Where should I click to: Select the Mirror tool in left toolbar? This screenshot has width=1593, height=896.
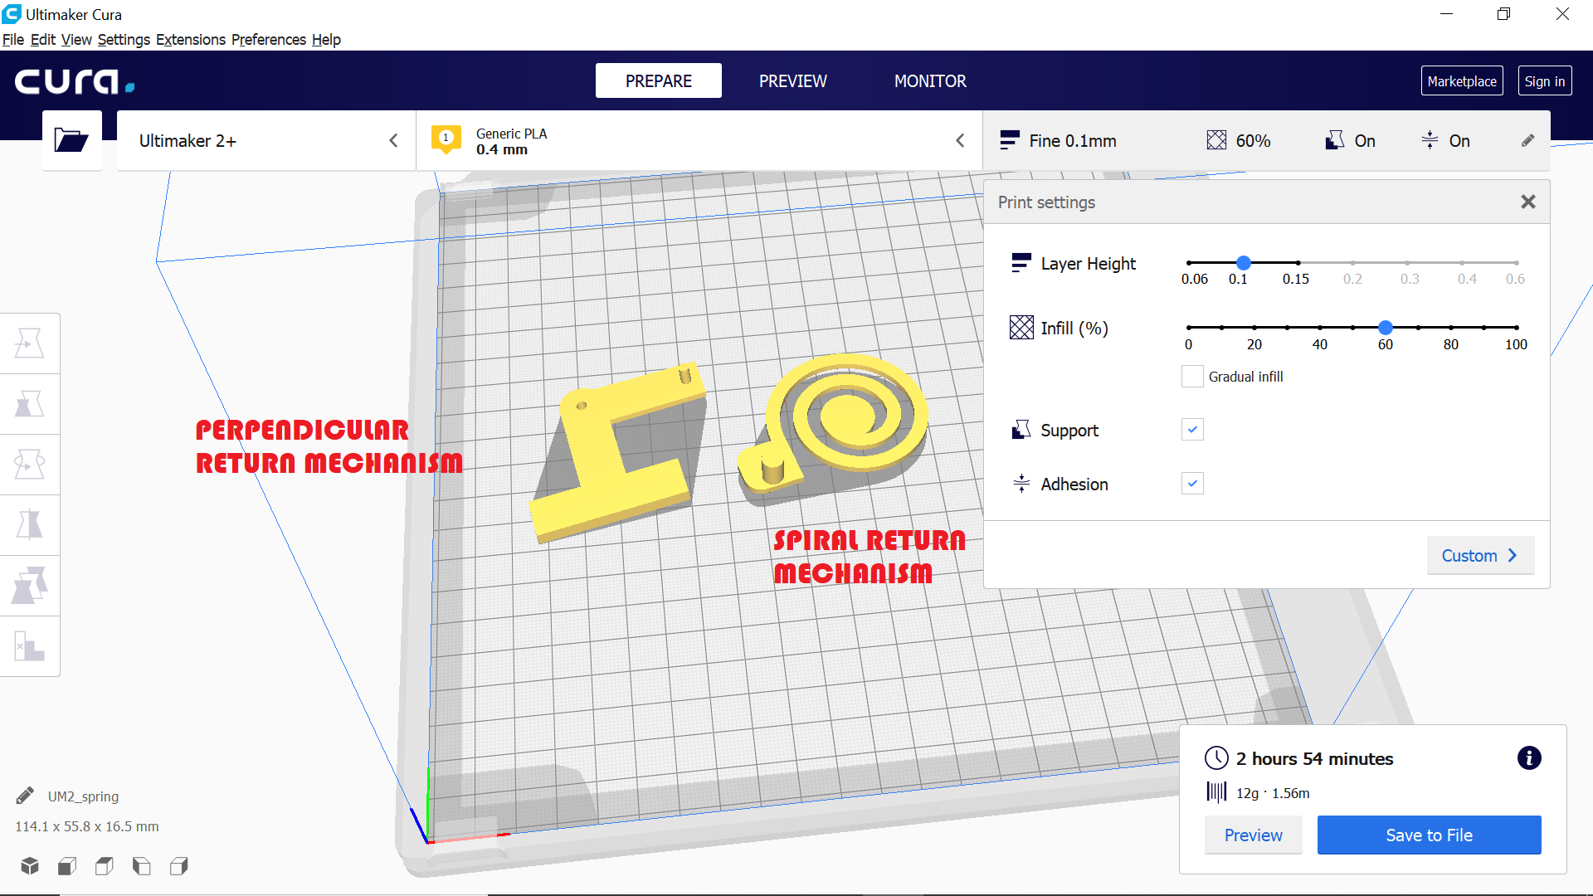point(30,525)
